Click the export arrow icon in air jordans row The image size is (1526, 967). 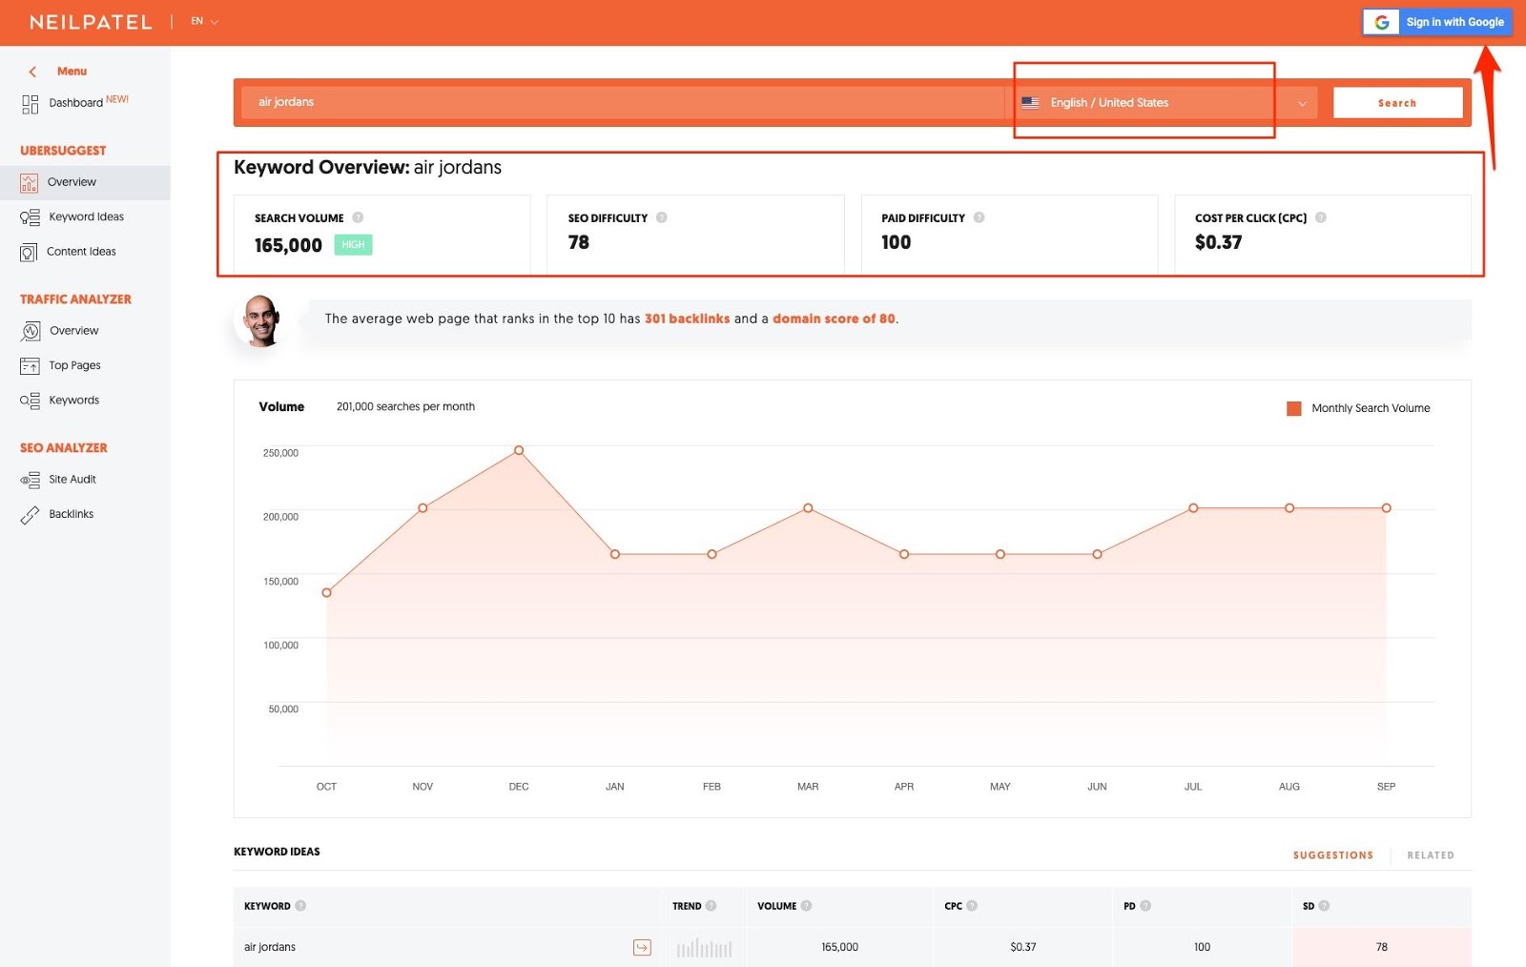(642, 947)
